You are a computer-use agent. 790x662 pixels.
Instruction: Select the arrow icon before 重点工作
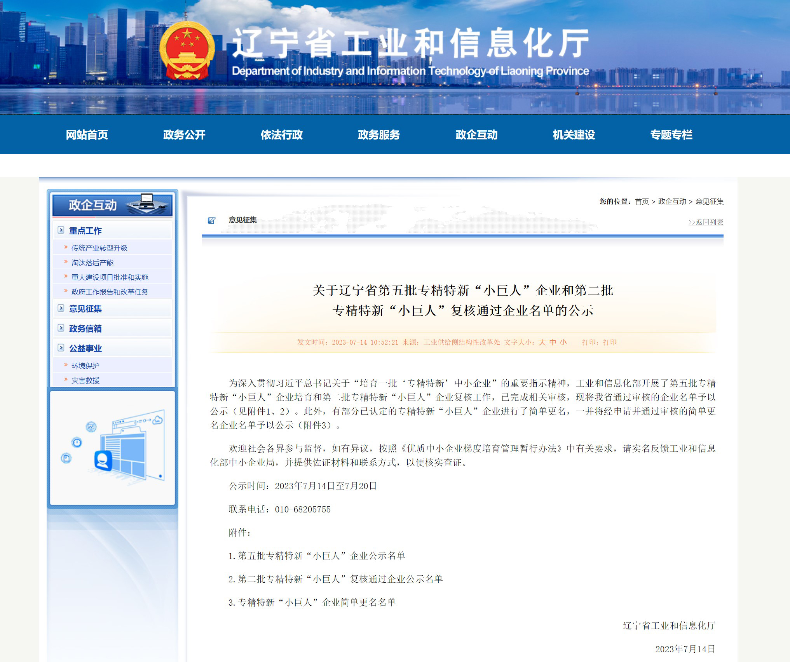click(62, 230)
